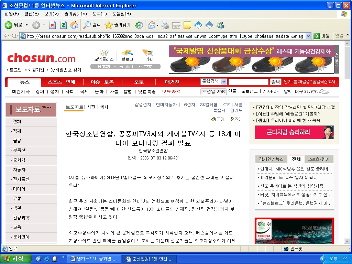Image resolution: width=352 pixels, height=264 pixels.
Task: Open the History clock icon
Action: [139, 25]
